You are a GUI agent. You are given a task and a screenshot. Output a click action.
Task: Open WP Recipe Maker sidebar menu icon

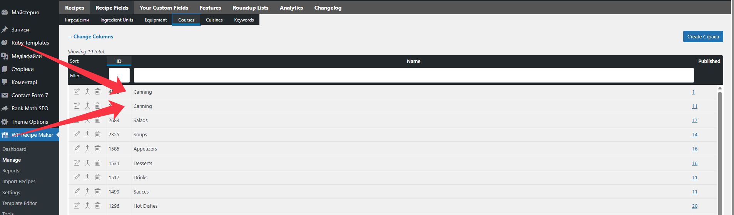point(5,135)
